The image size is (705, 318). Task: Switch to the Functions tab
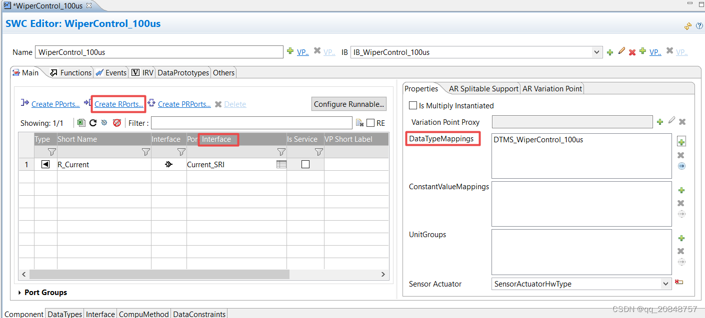coord(71,72)
